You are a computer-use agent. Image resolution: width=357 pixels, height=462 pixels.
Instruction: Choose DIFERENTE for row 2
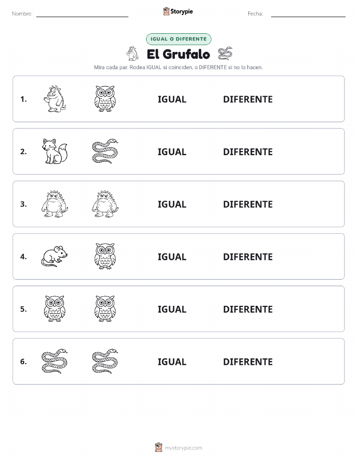pos(248,152)
